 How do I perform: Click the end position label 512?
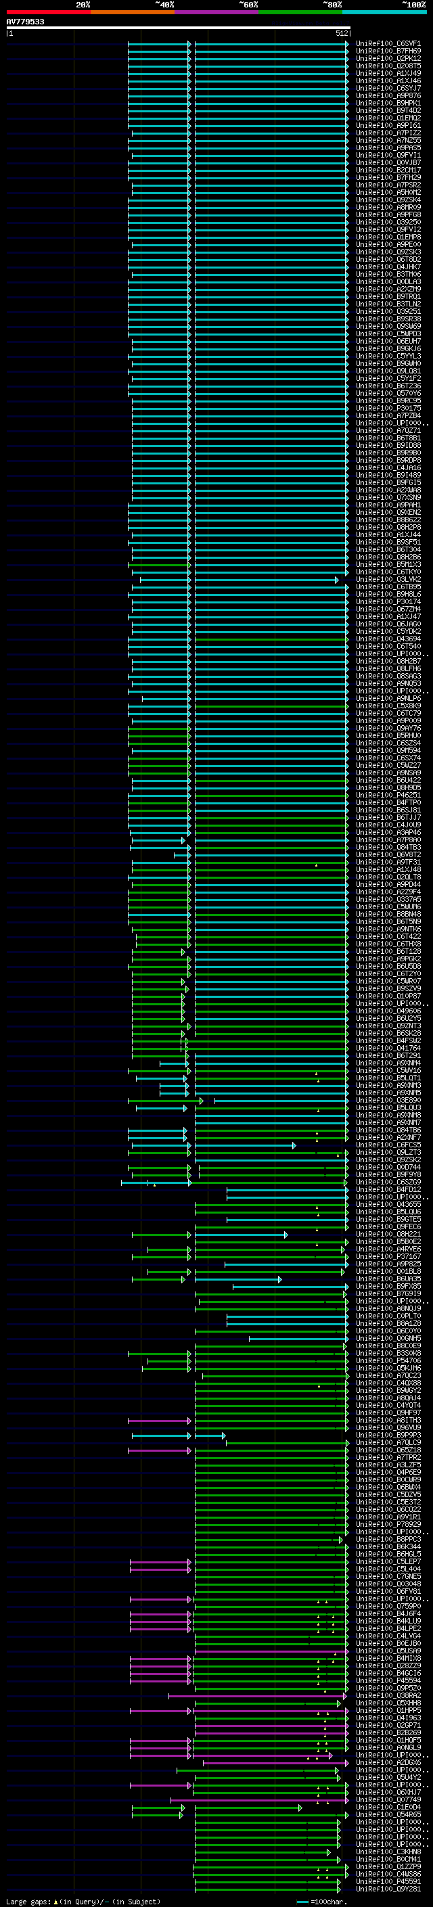341,33
